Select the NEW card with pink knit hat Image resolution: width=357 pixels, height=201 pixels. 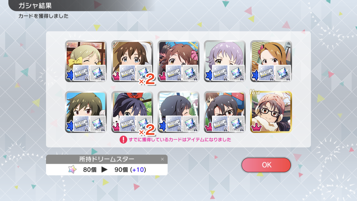coord(271,112)
